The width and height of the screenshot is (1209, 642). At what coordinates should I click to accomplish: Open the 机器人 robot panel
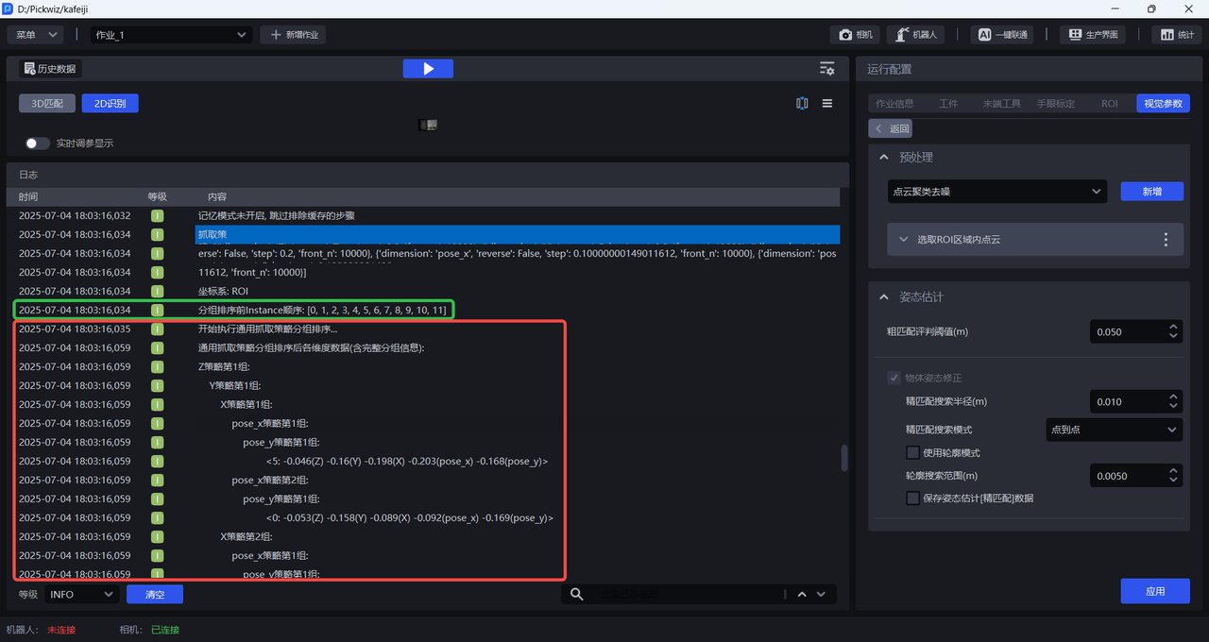pyautogui.click(x=915, y=35)
